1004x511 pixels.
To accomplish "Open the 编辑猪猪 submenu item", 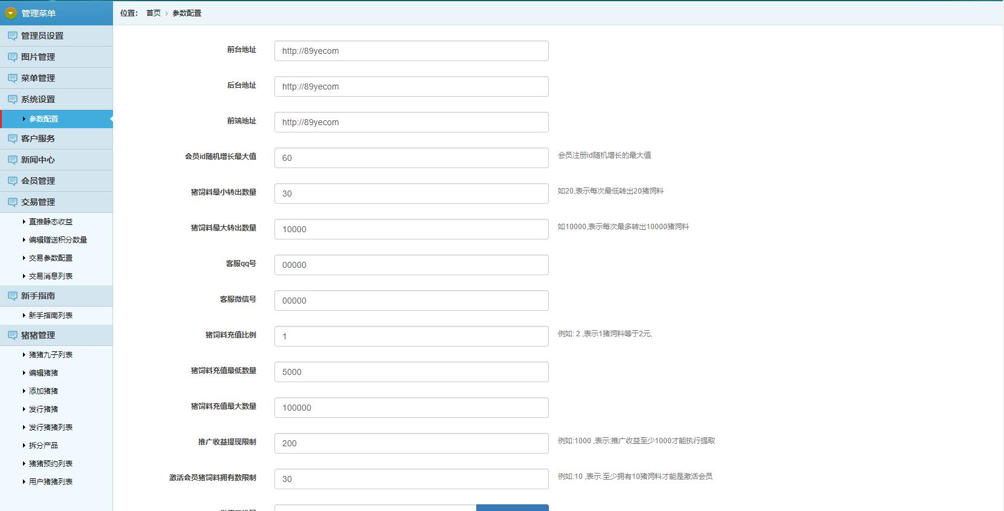I will click(x=44, y=373).
